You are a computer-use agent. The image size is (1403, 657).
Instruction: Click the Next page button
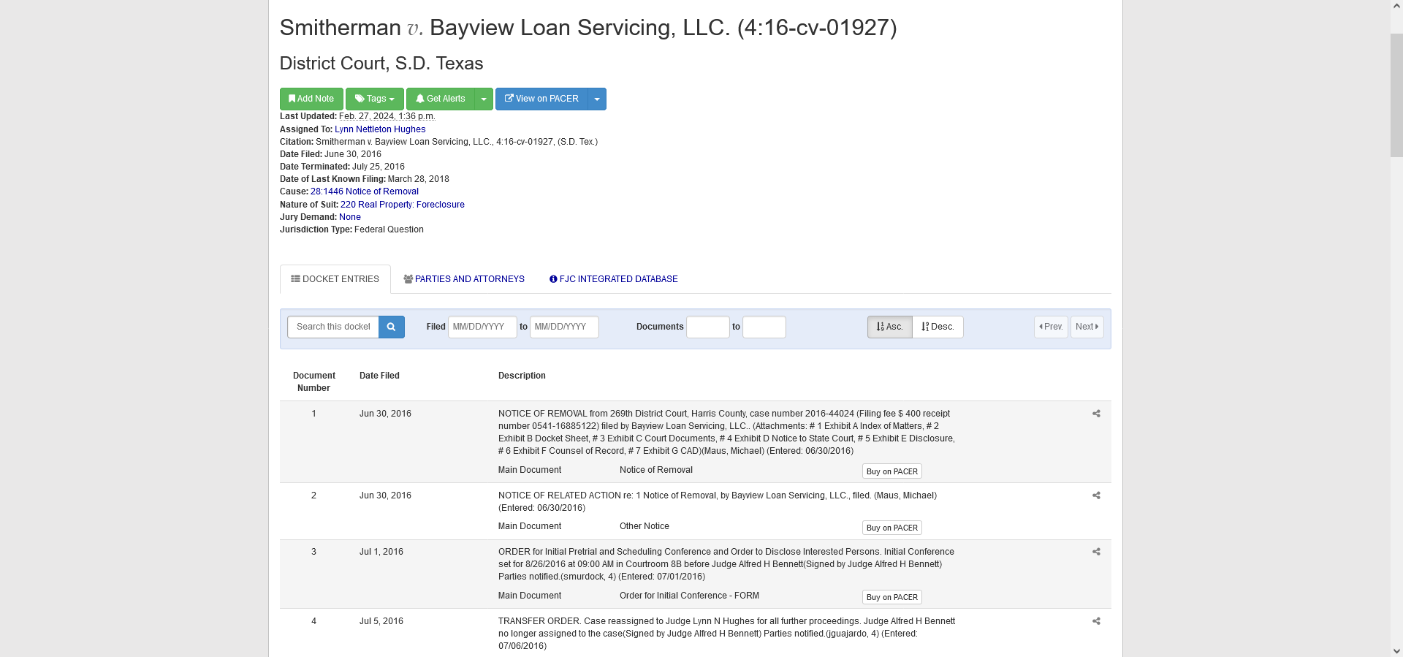click(1087, 327)
